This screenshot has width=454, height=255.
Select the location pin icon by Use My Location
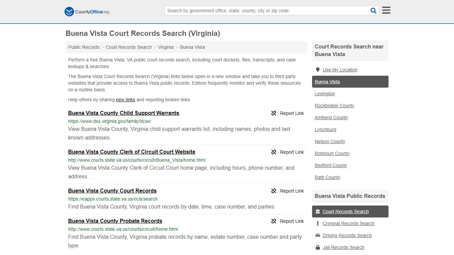[318, 70]
